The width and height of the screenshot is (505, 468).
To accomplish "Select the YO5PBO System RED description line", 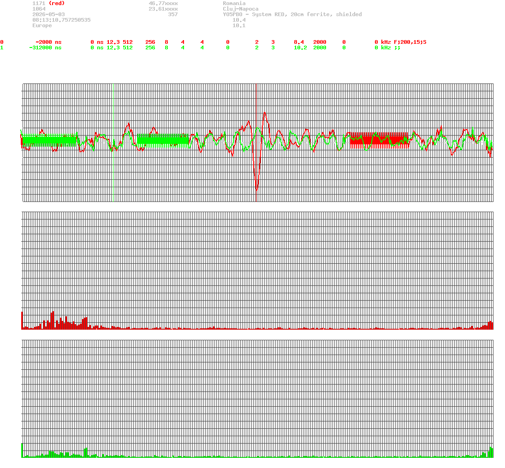I will pyautogui.click(x=292, y=14).
